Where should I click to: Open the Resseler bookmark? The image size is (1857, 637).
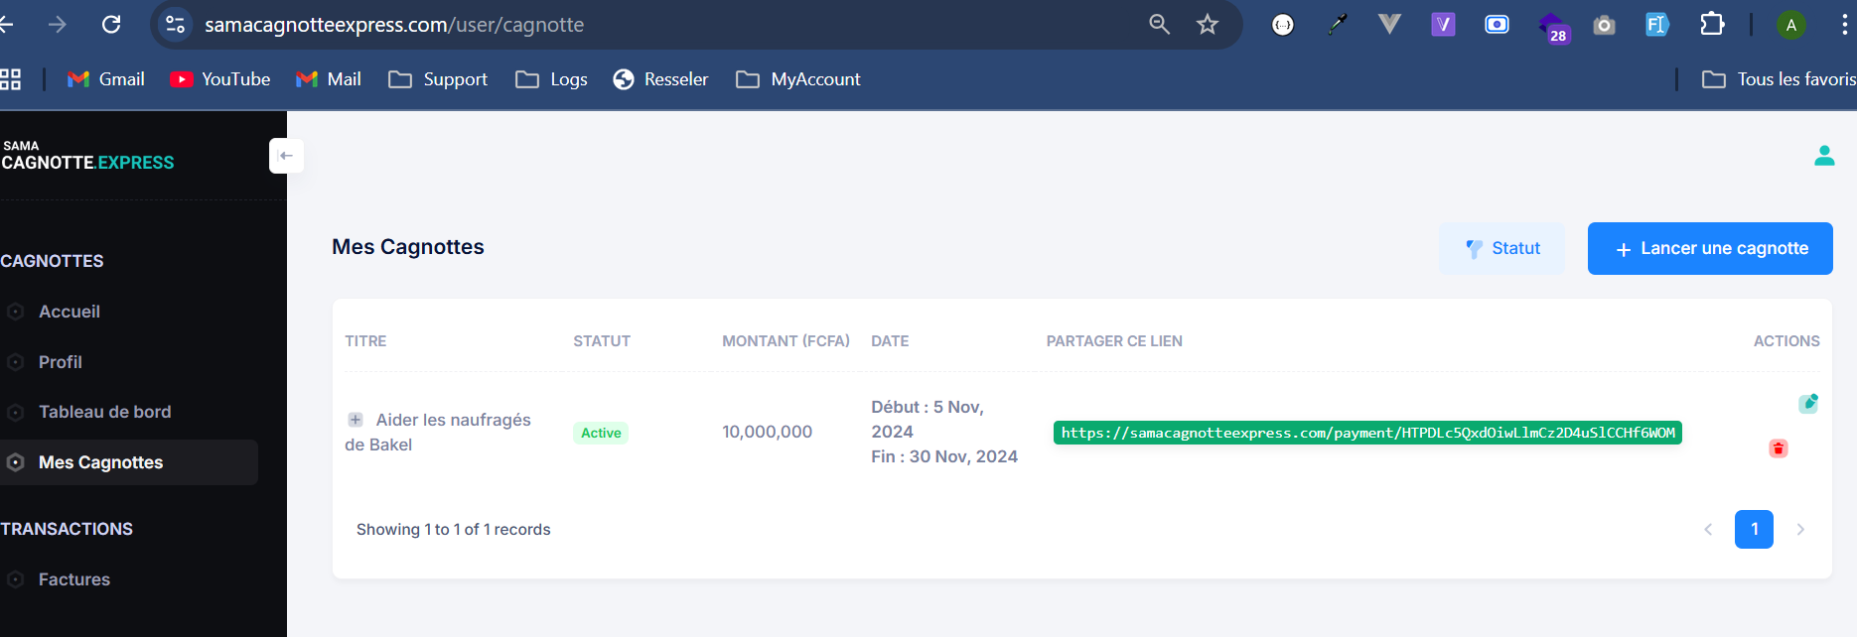pos(660,79)
